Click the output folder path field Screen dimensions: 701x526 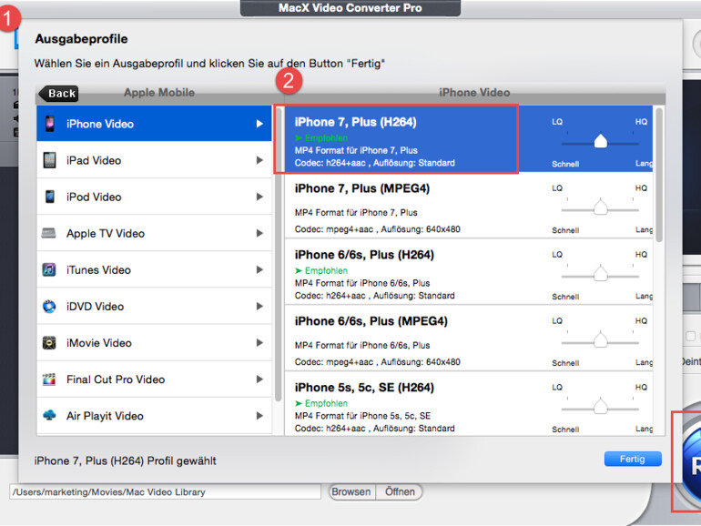click(165, 492)
